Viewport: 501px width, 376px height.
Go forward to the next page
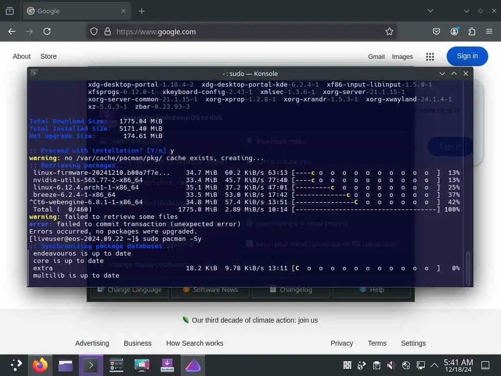point(29,31)
